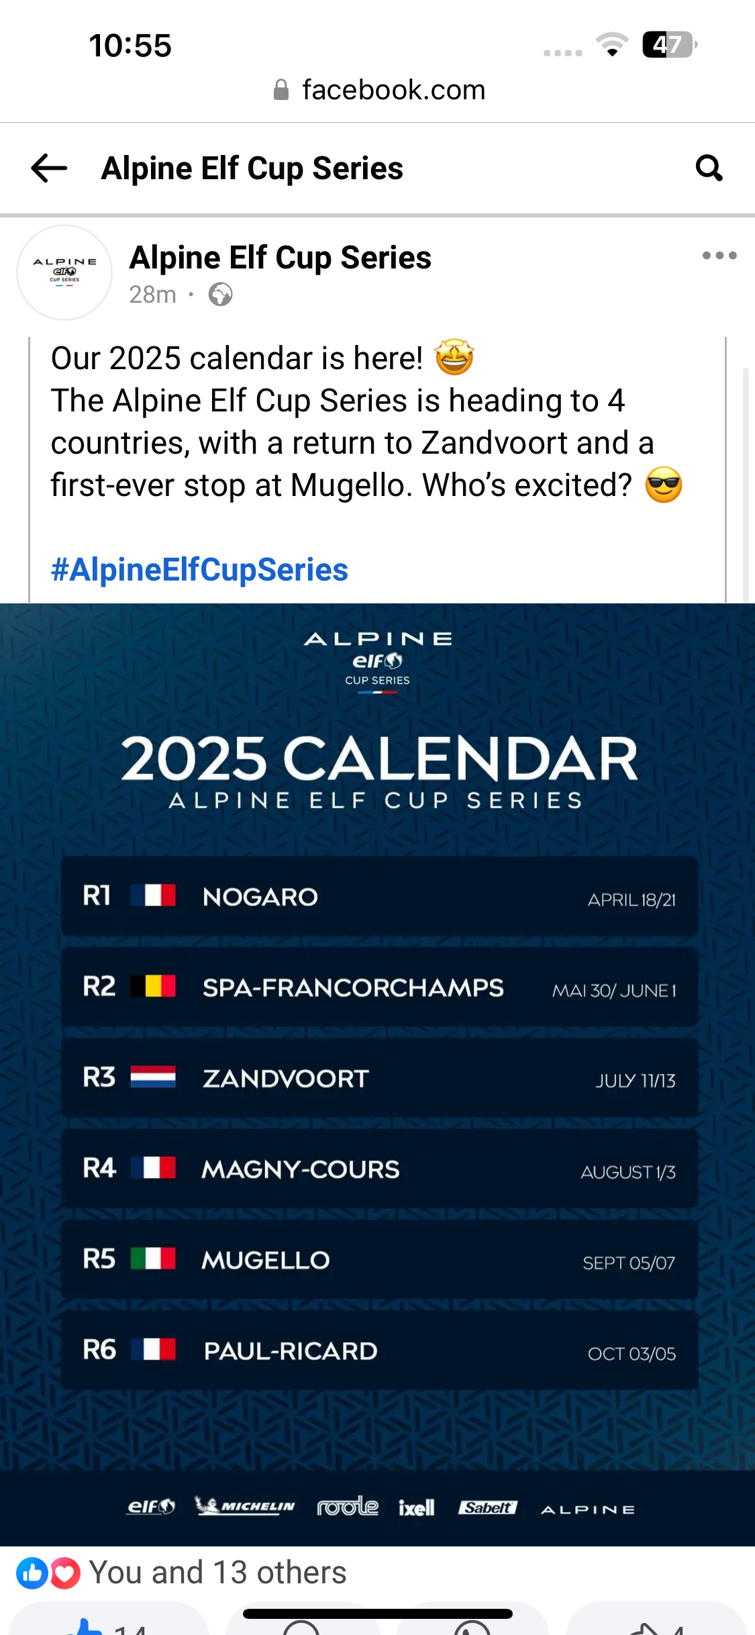
Task: Tap the 2025 Calendar image heading
Action: [378, 758]
